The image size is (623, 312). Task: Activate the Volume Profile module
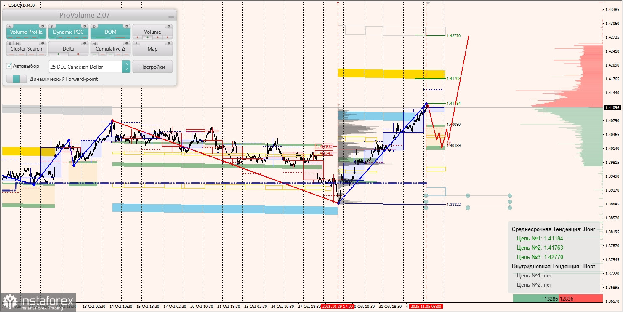coord(26,32)
